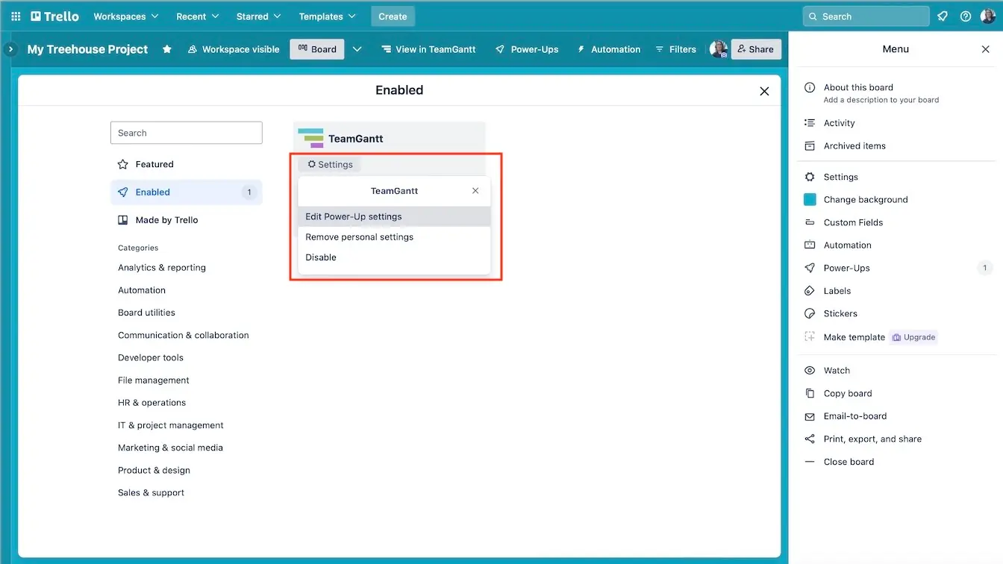Open the help question mark icon

pos(966,16)
